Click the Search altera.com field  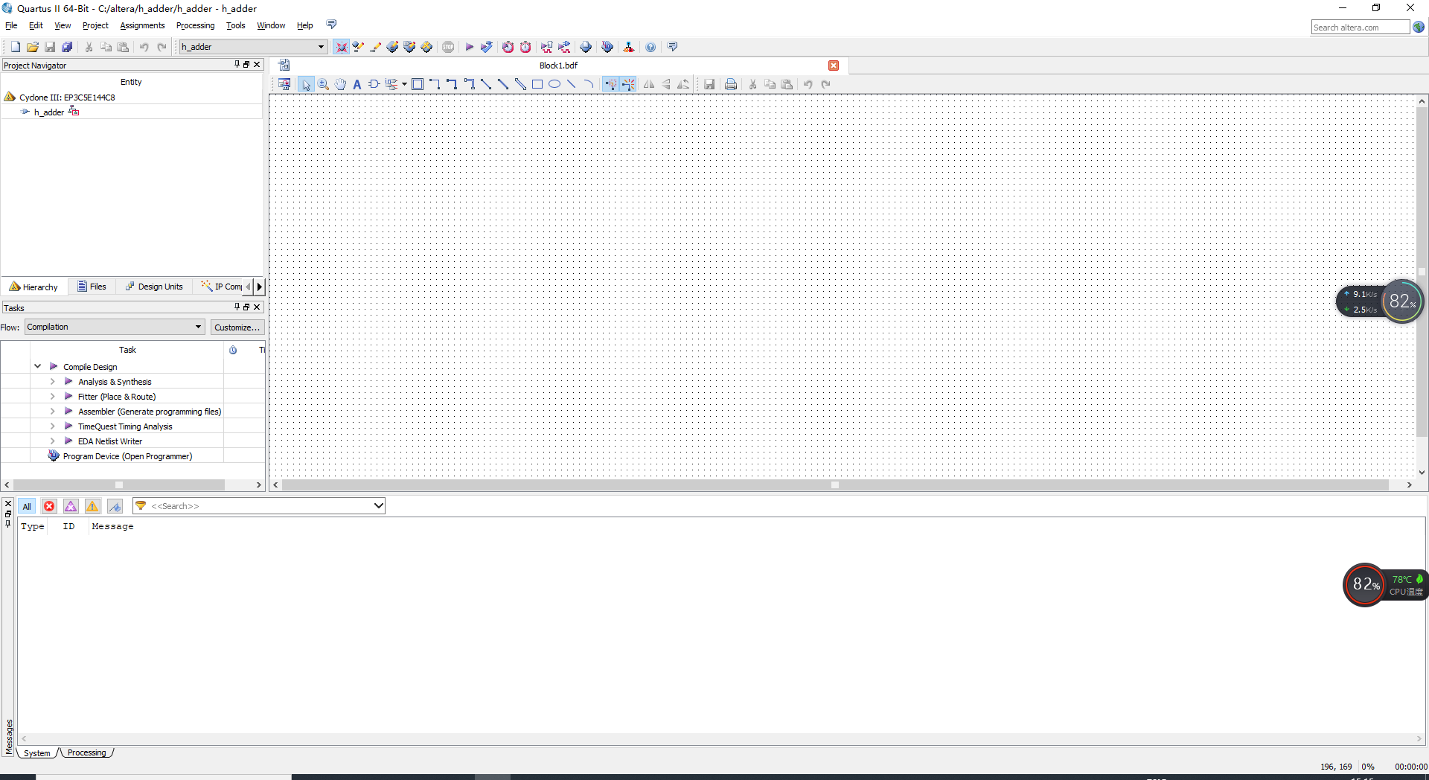pyautogui.click(x=1360, y=28)
